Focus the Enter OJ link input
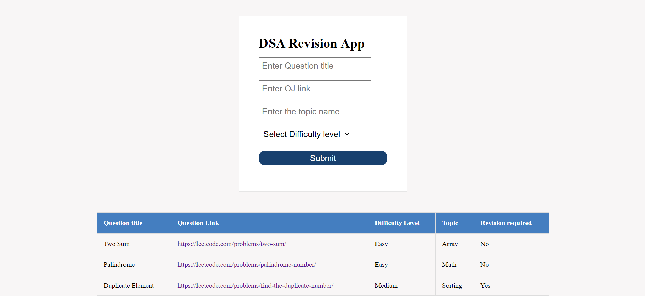Viewport: 645px width, 296px height. click(x=315, y=89)
